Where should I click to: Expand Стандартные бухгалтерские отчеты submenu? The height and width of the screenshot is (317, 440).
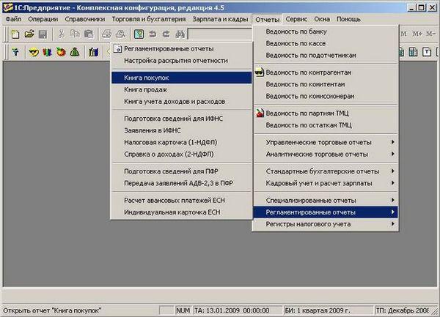(x=326, y=171)
